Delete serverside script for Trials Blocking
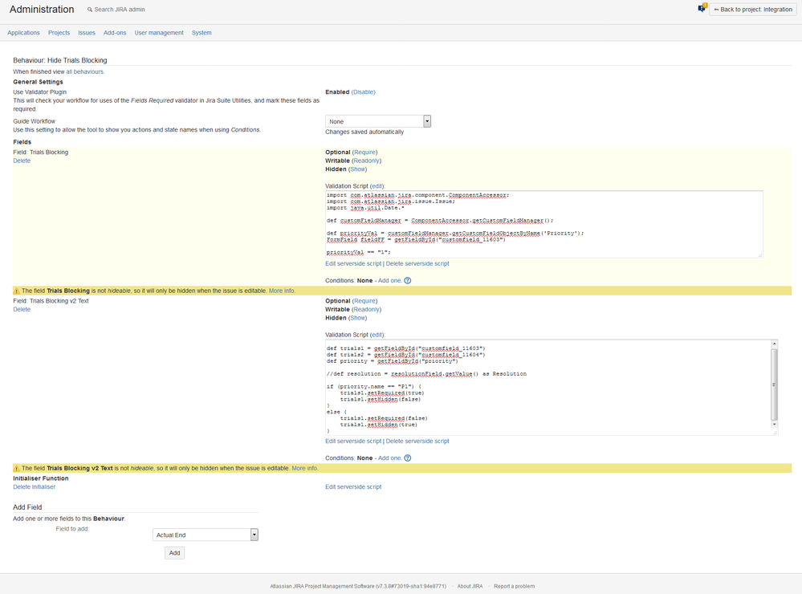 pos(417,263)
